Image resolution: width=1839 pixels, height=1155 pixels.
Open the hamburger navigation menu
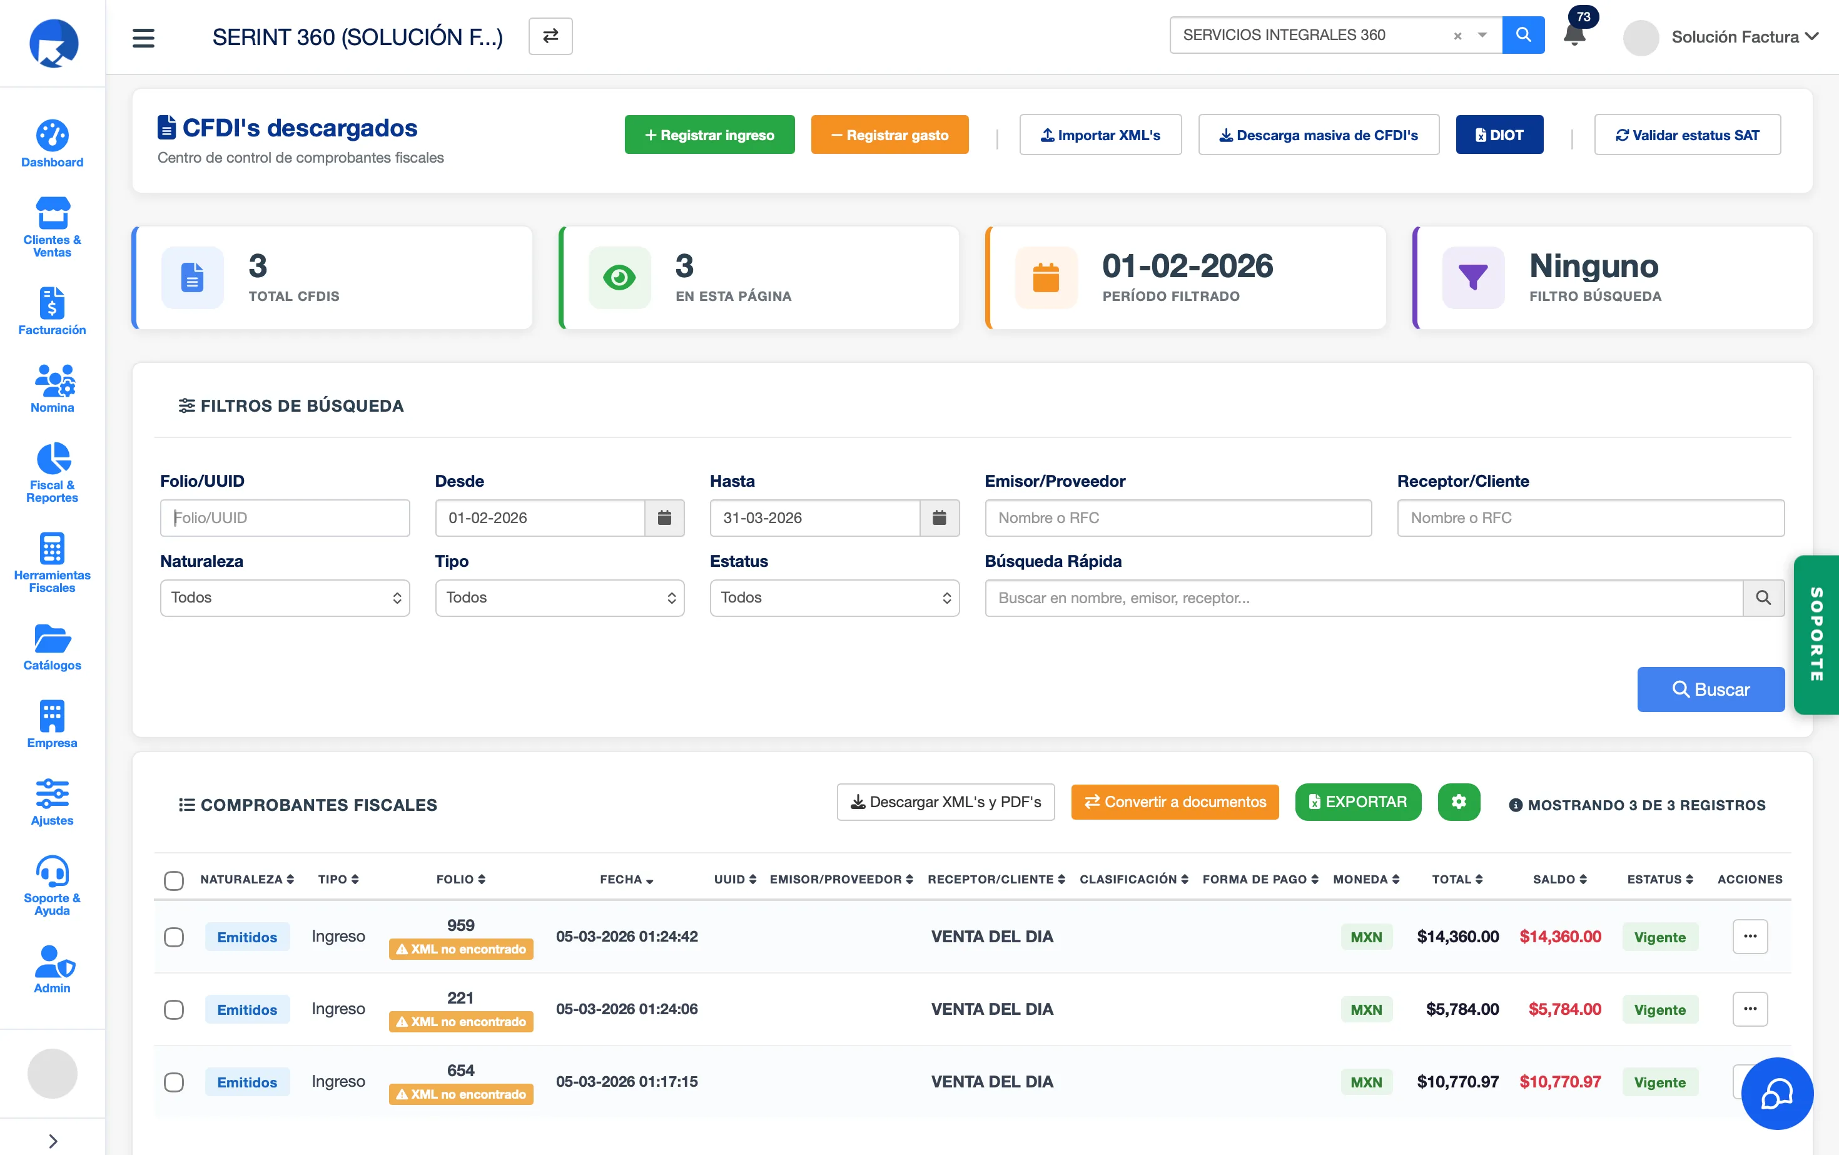(x=143, y=37)
